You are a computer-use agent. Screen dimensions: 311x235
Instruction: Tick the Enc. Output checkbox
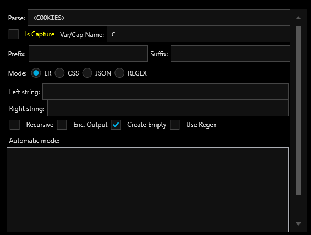coord(62,125)
